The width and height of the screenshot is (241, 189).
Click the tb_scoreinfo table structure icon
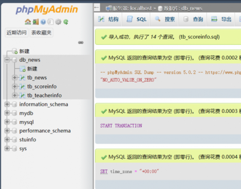(22, 87)
